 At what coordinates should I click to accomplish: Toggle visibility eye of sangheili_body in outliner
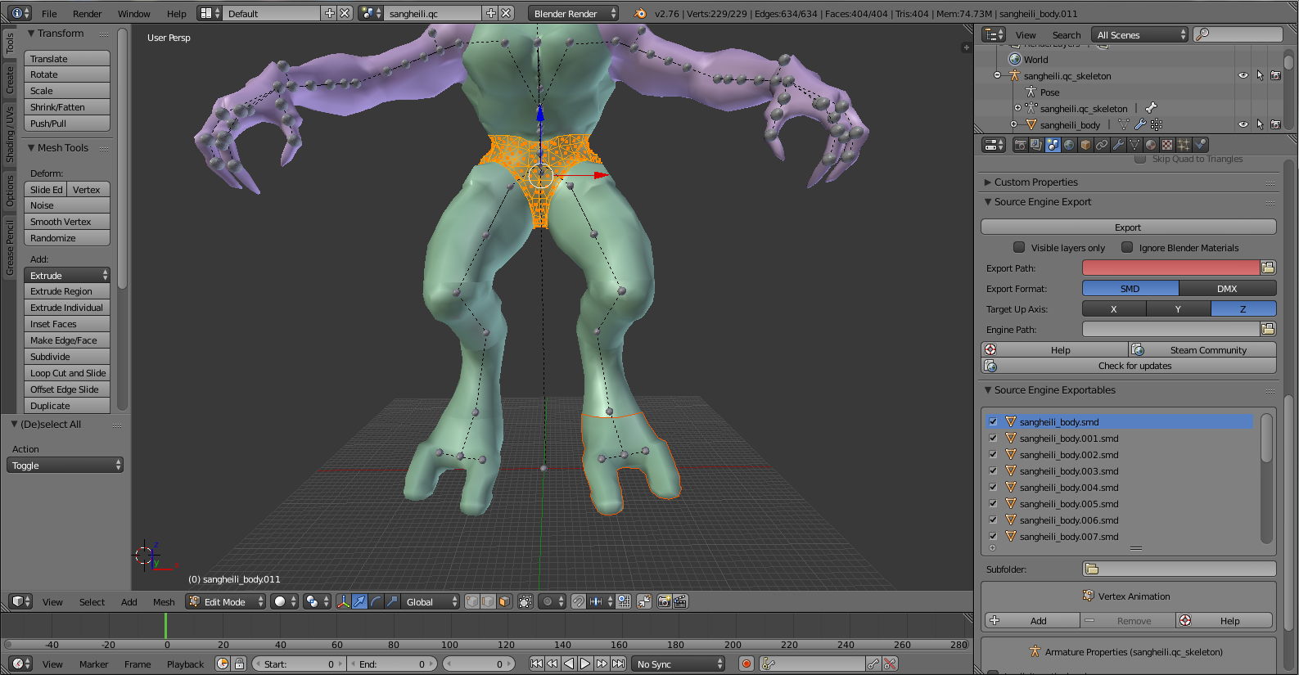[1243, 125]
